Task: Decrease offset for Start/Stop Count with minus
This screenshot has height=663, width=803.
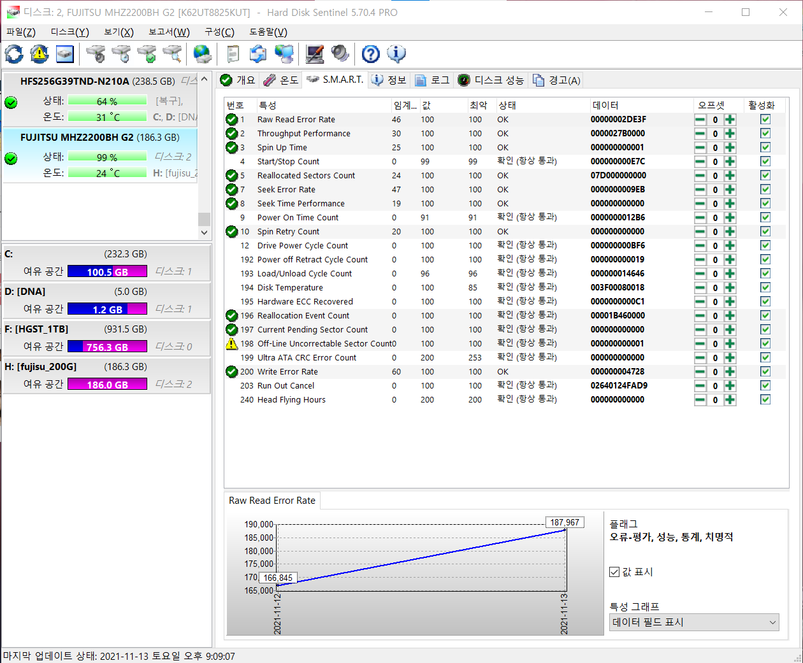Action: [700, 162]
